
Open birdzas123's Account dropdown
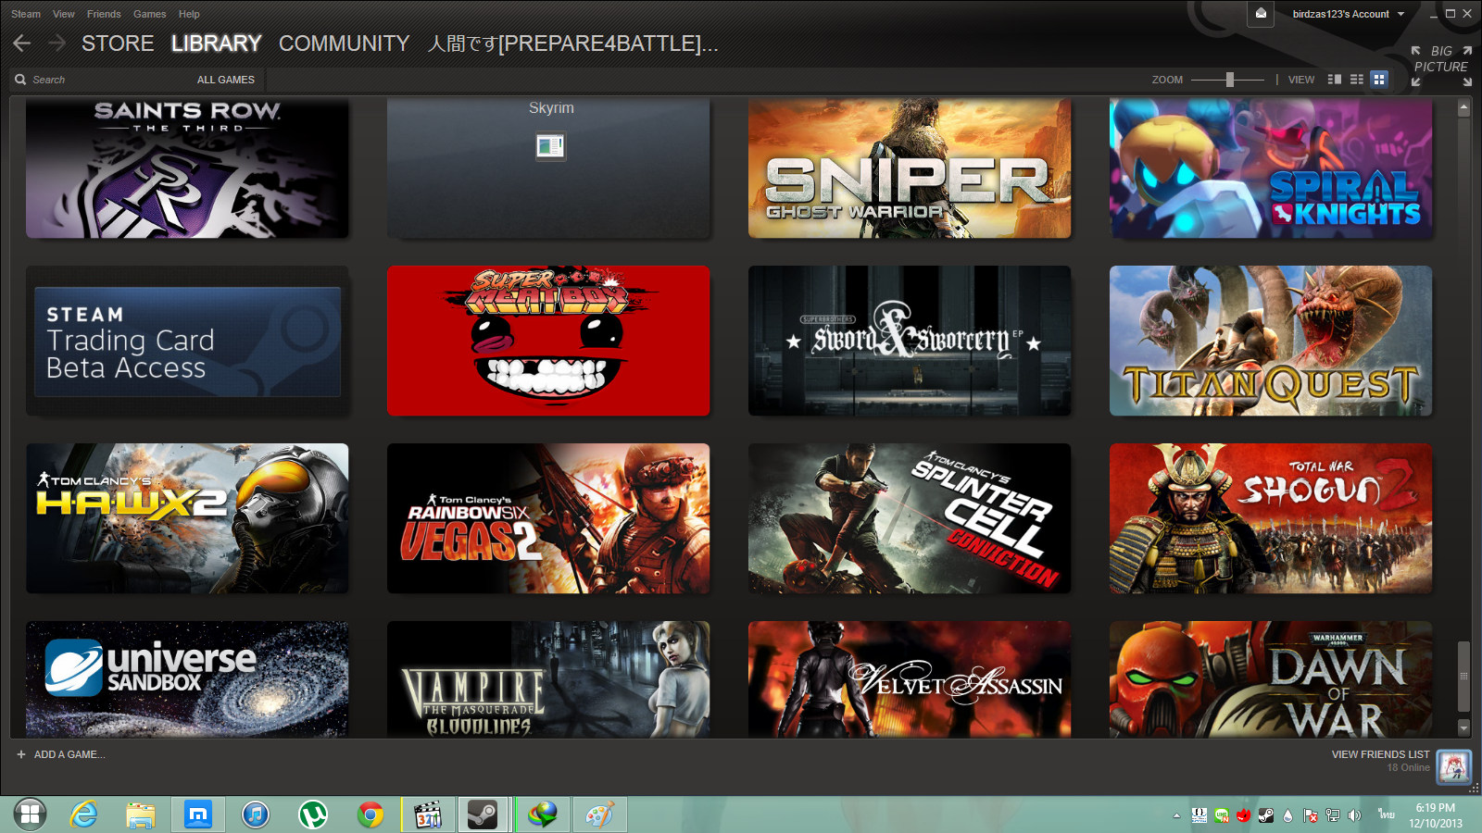point(1349,14)
